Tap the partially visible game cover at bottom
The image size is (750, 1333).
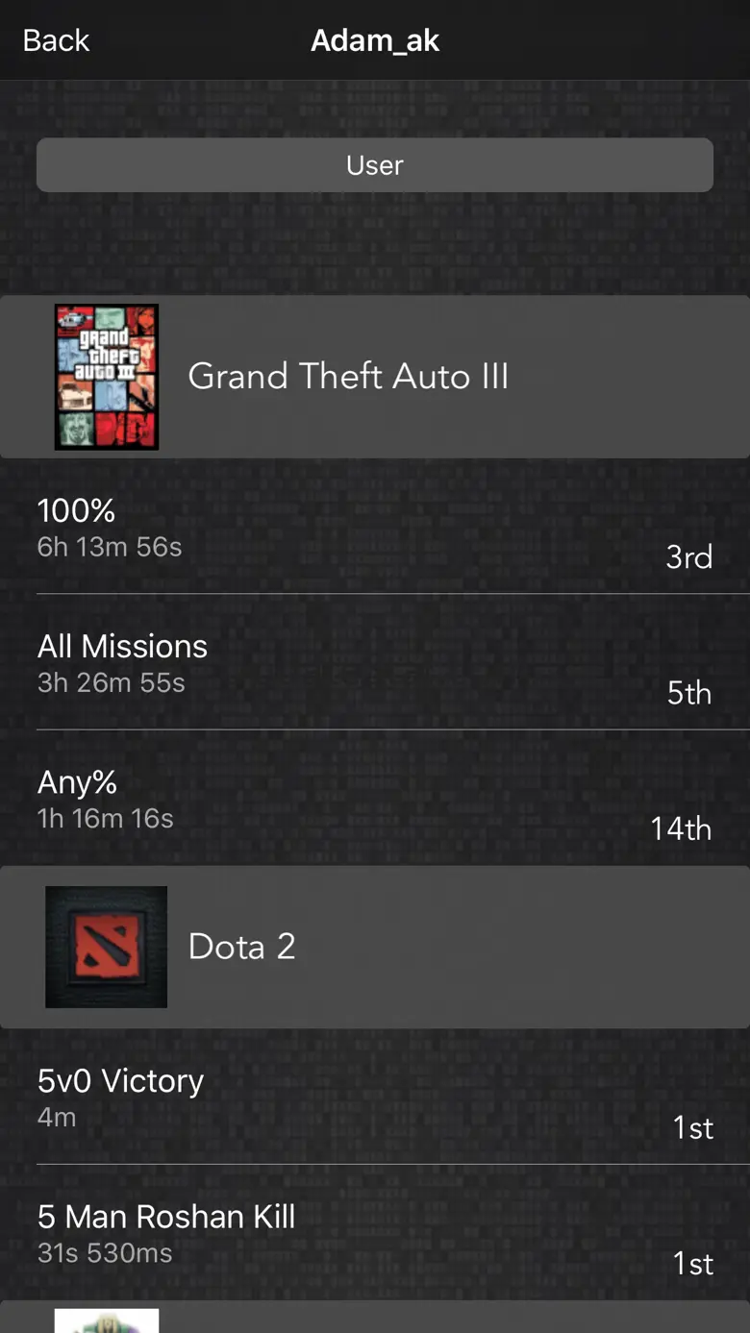[107, 1321]
